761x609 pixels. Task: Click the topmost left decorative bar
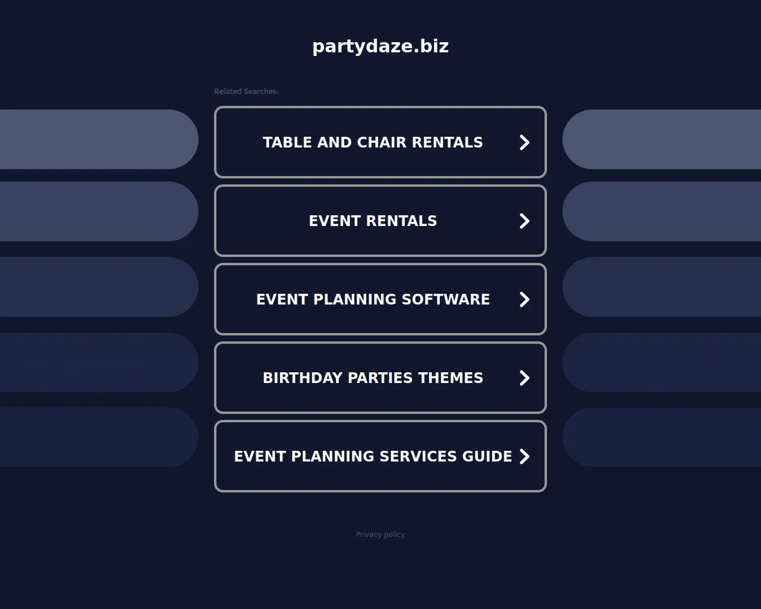click(95, 139)
